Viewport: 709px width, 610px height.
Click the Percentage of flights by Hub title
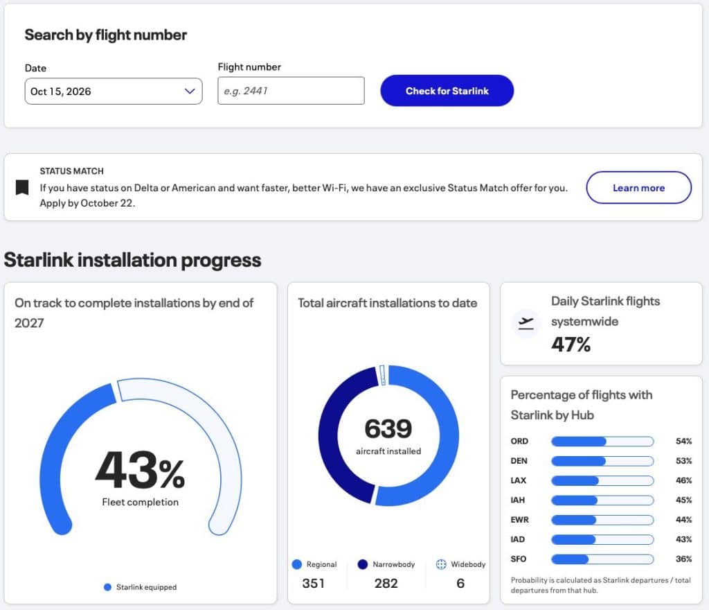pyautogui.click(x=582, y=405)
